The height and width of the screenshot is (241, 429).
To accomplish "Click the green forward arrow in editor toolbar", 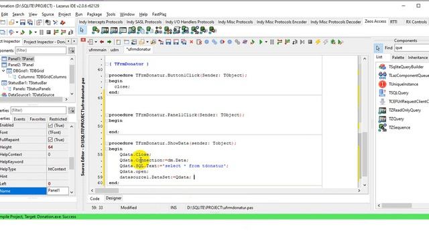I will 109,42.
